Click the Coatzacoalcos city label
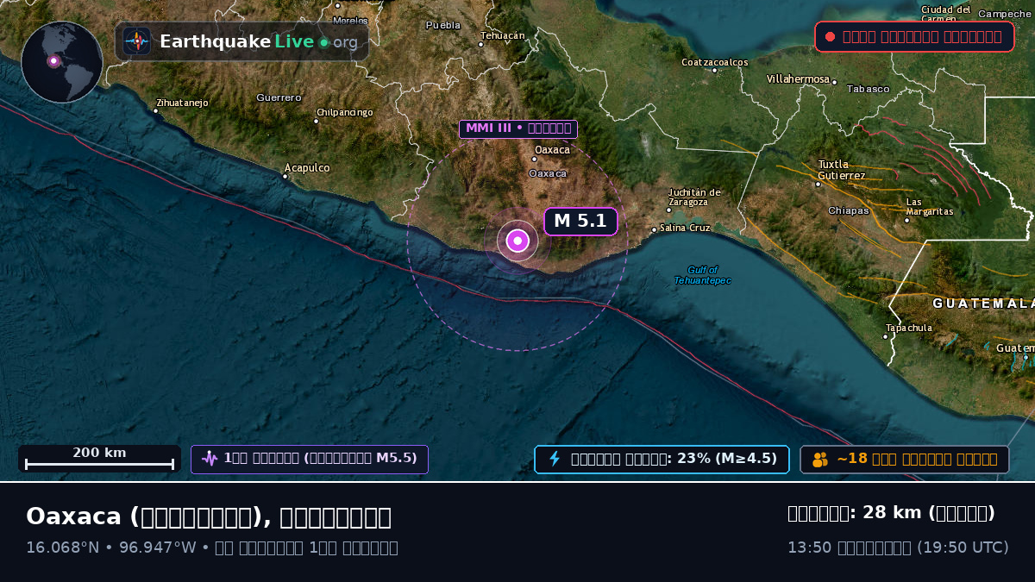Viewport: 1035px width, 582px height. (x=715, y=62)
